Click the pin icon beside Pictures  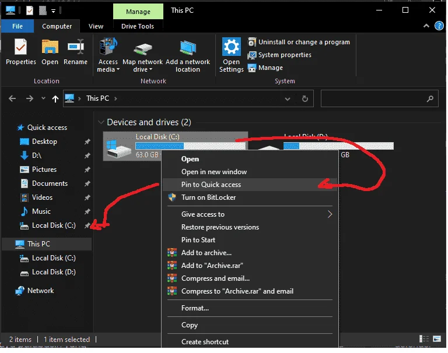87,170
